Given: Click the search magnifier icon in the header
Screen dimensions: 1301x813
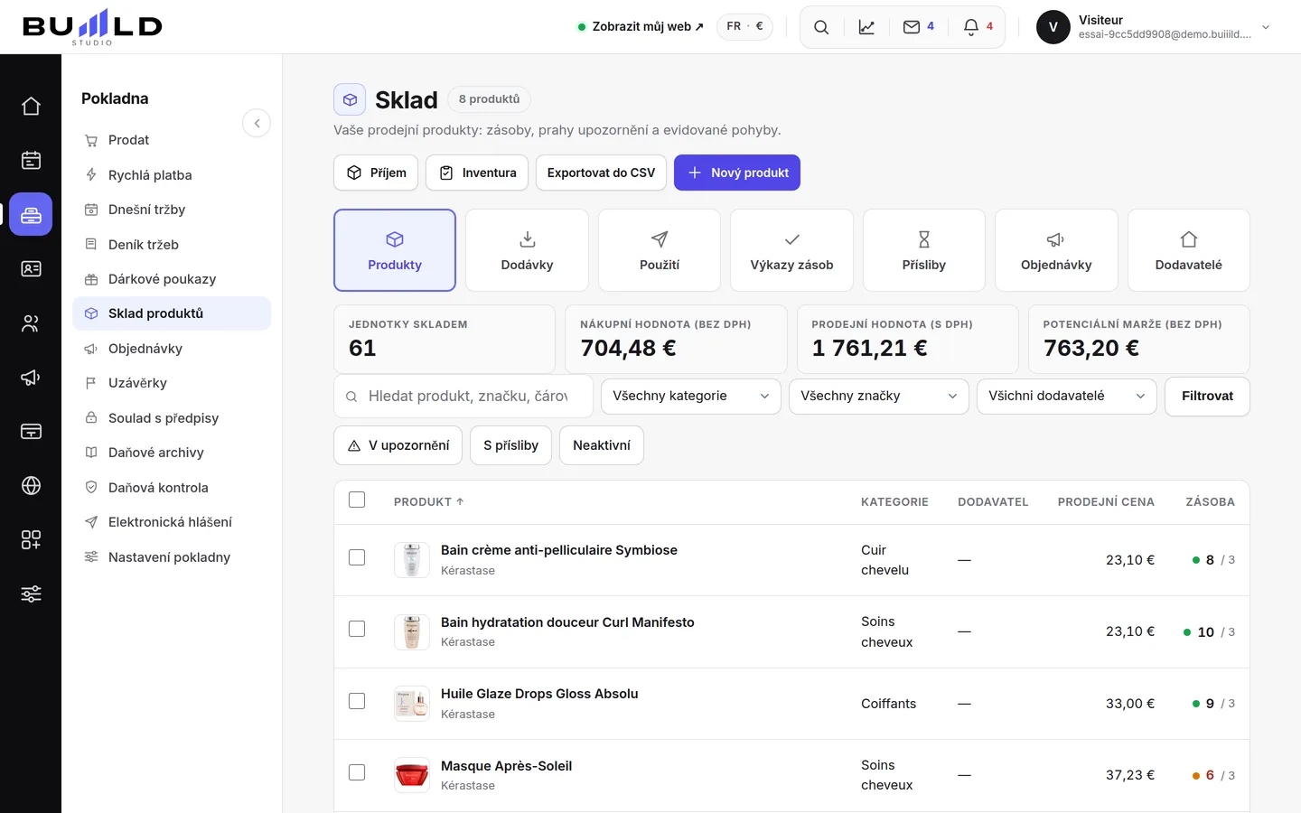Looking at the screenshot, I should pyautogui.click(x=821, y=27).
